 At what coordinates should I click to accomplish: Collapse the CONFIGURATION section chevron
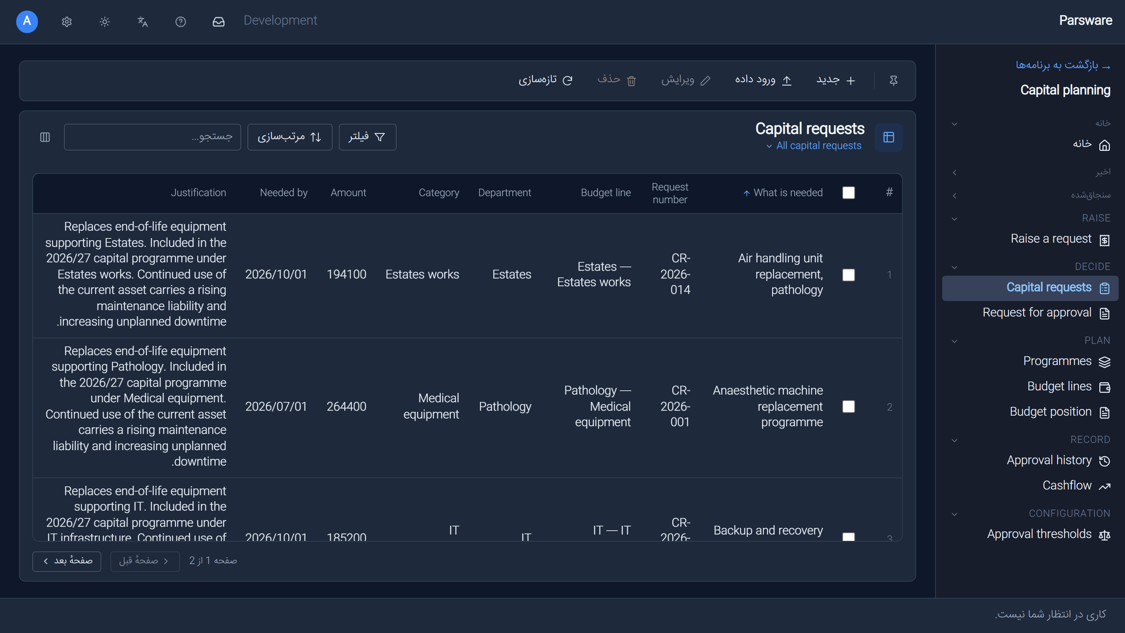pyautogui.click(x=954, y=514)
